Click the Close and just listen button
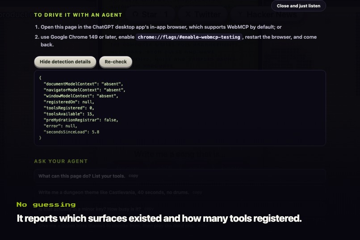Image resolution: width=360 pixels, height=240 pixels. click(x=298, y=6)
